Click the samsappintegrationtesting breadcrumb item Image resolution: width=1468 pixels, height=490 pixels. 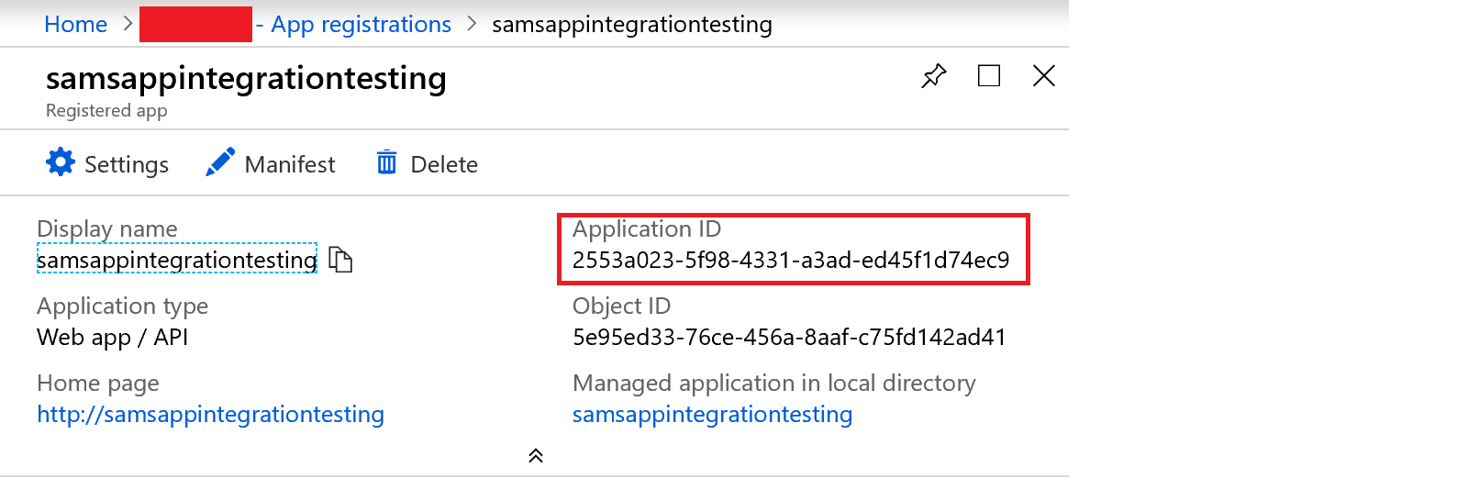(x=631, y=25)
